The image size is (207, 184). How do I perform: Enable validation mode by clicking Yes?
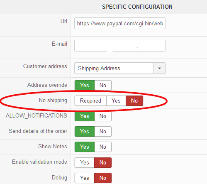click(x=85, y=162)
